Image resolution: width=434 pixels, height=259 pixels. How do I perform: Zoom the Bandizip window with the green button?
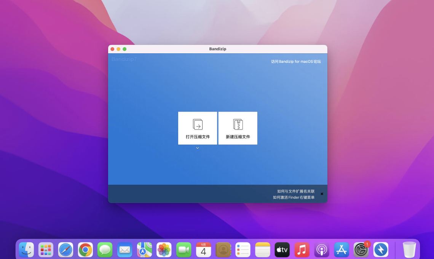click(124, 49)
